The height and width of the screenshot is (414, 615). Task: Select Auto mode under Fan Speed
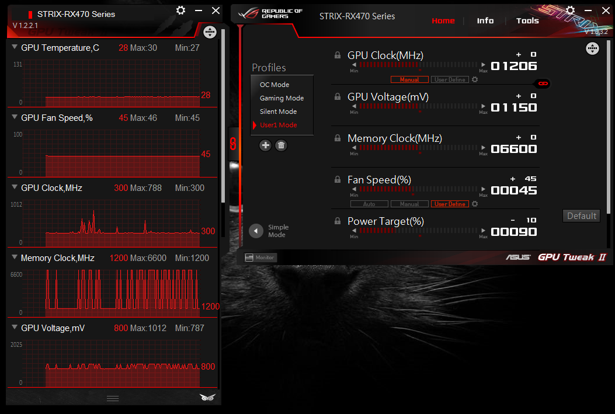point(369,204)
